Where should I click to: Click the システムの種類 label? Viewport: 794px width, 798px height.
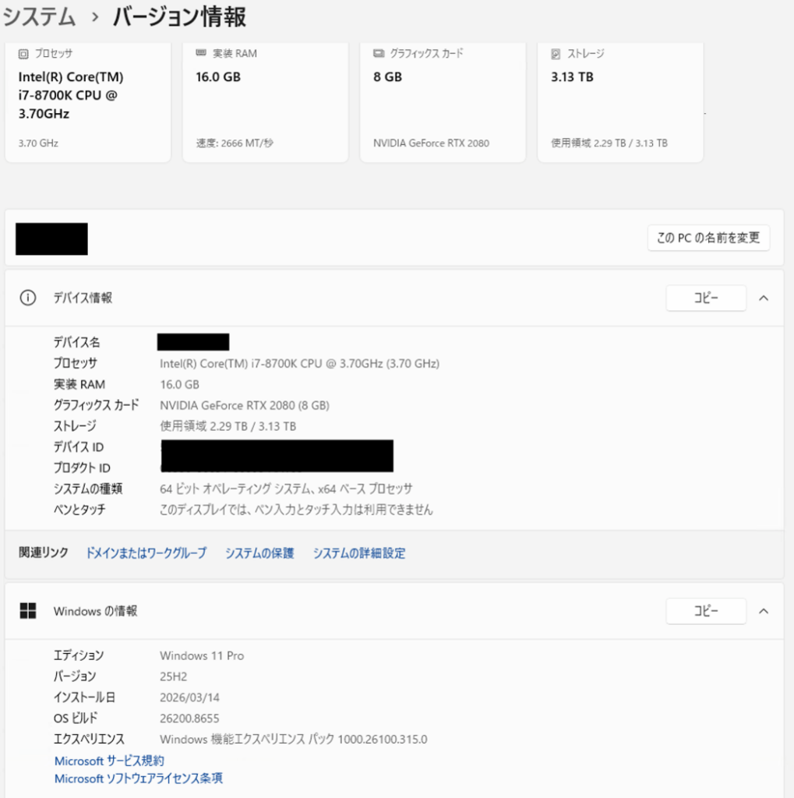(88, 489)
